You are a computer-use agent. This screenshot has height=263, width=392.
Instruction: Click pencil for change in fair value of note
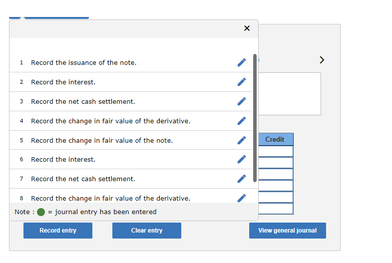[x=242, y=140]
